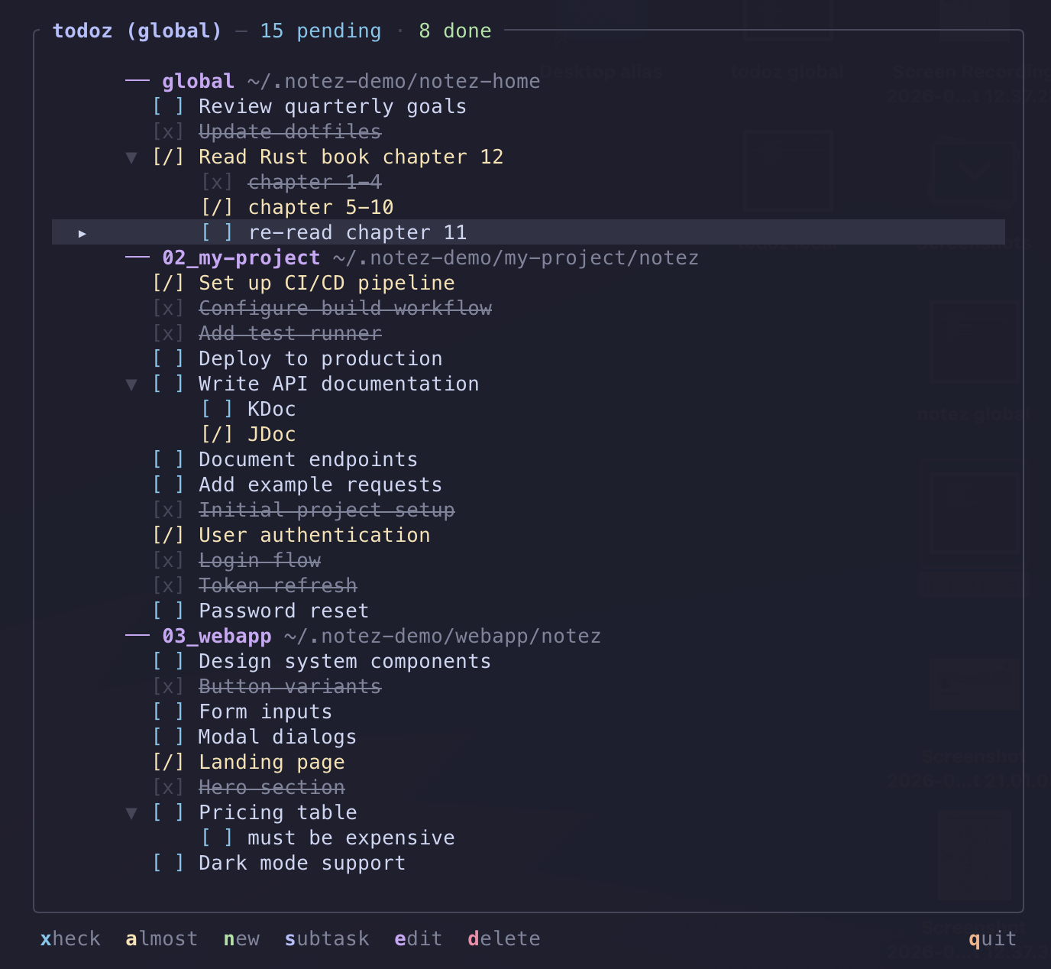This screenshot has height=969, width=1051.
Task: Check the Deploy to production checkbox
Action: click(168, 358)
